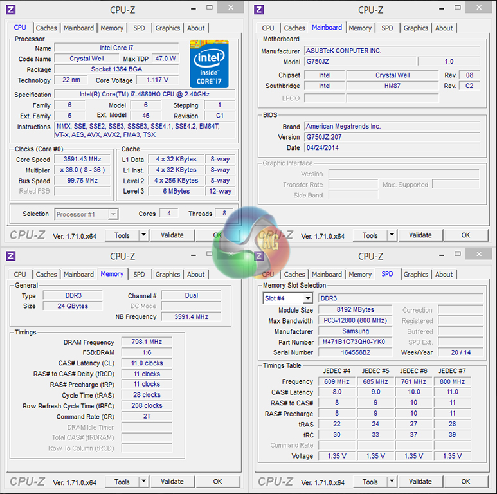Open the Slot #4 memory slot dropdown
Image resolution: width=497 pixels, height=494 pixels.
point(308,298)
